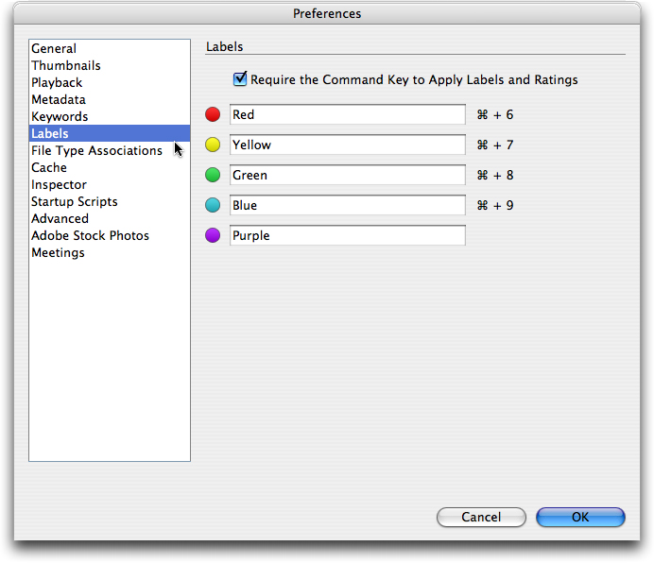The width and height of the screenshot is (654, 563).
Task: Select Adobe Stock Photos category
Action: (x=90, y=236)
